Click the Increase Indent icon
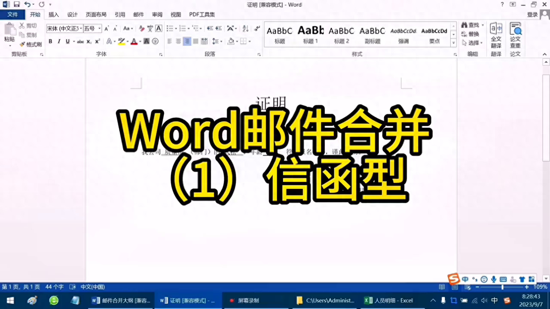Screen dimensions: 550x309 (x=218, y=28)
